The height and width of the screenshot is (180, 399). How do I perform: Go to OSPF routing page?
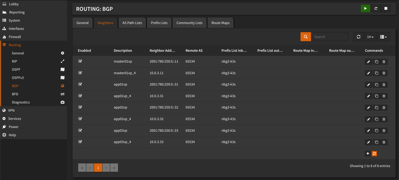click(16, 69)
